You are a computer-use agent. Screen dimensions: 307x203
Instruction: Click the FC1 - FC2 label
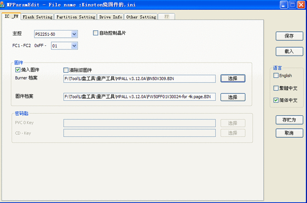pos(22,45)
